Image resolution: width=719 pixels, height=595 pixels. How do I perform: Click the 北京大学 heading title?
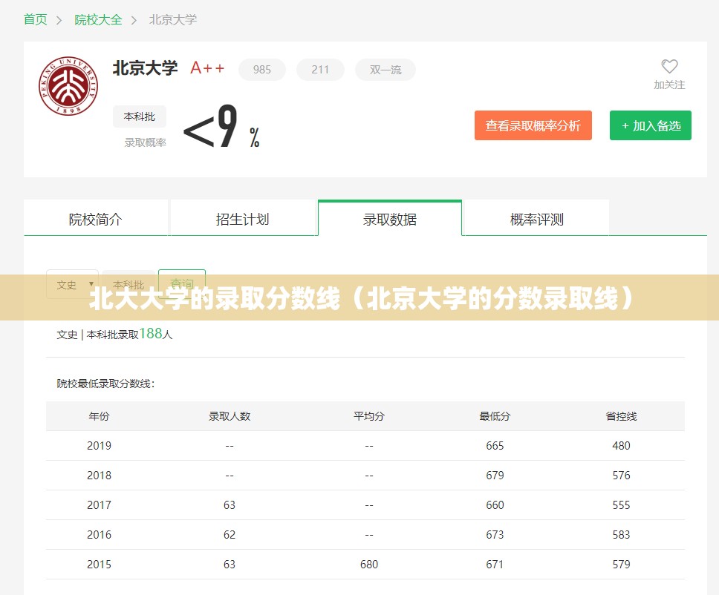145,68
